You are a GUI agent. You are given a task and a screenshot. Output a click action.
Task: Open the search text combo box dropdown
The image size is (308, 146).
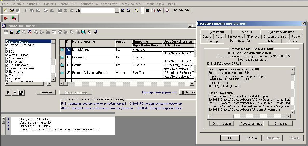point(117,11)
